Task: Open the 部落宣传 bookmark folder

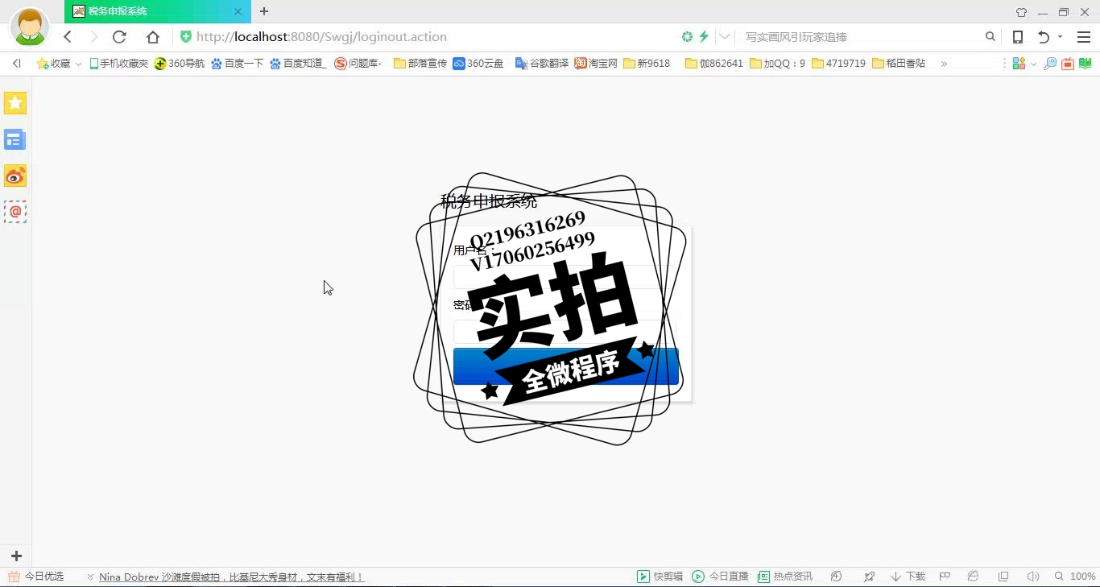Action: point(420,64)
